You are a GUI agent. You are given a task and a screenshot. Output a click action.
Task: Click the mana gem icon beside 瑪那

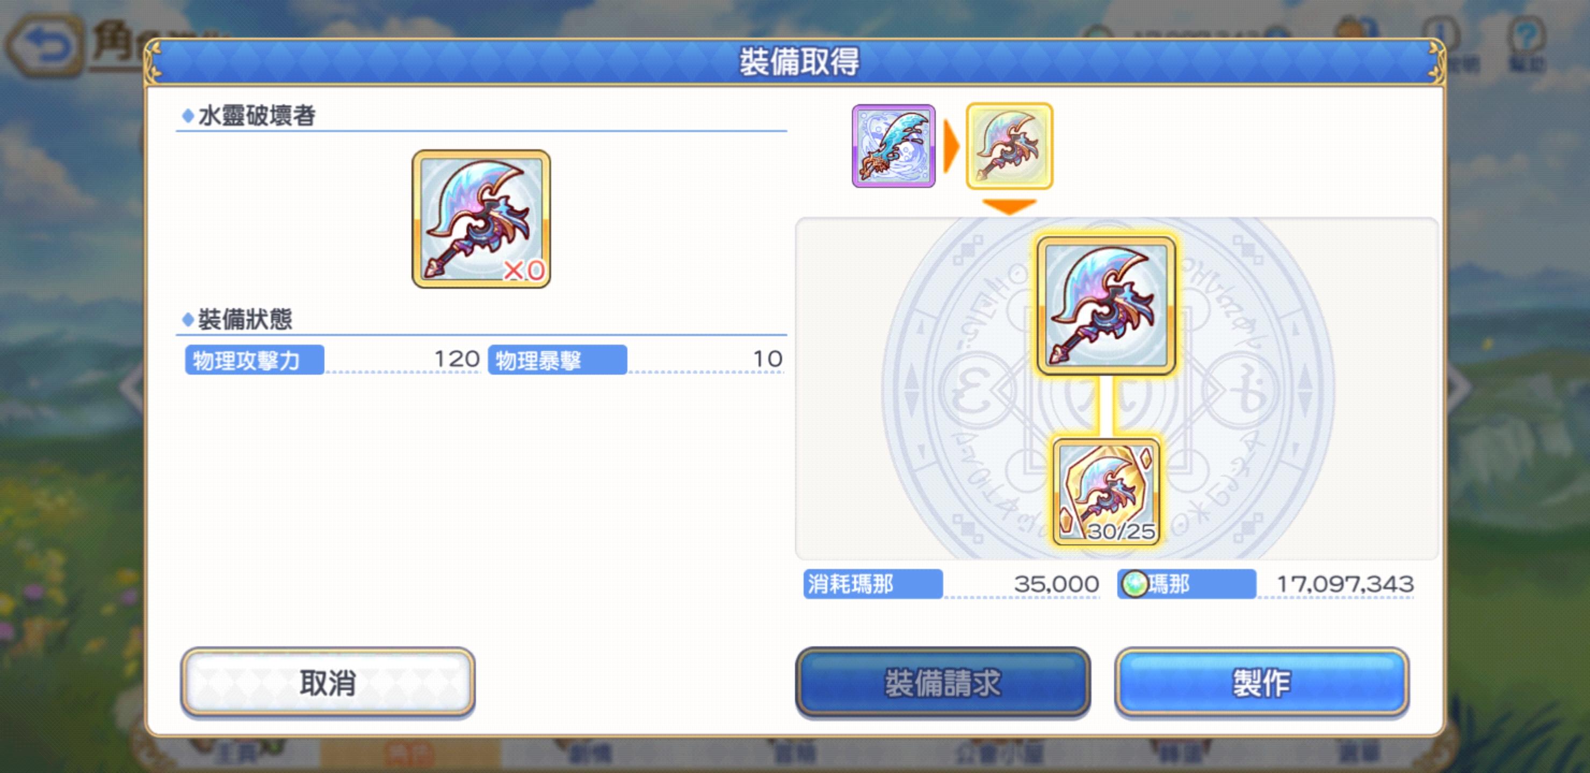tap(1133, 584)
